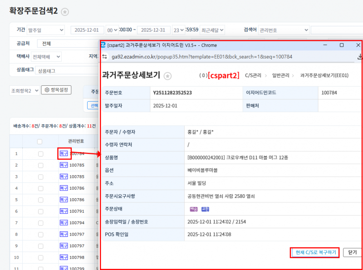Click the favorite star beside 확장주문검색2 title

tap(65, 12)
